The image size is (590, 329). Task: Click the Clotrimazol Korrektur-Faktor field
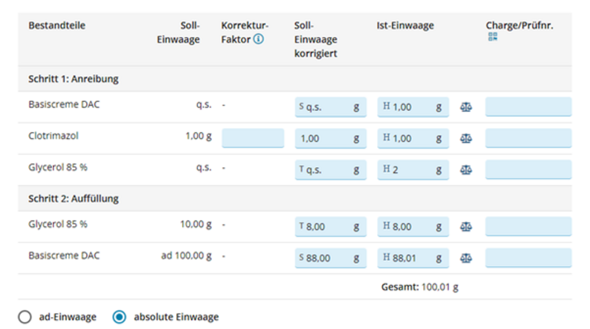coord(253,138)
